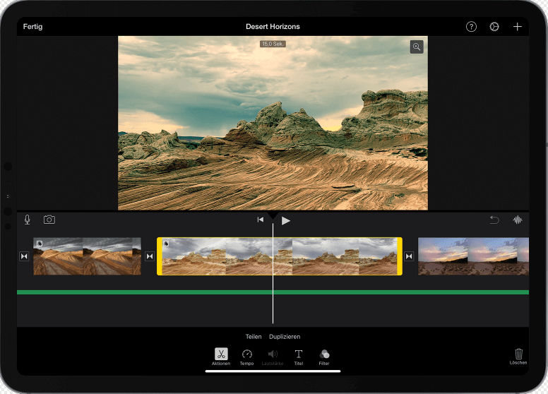Switch to the Titel text tool
Viewport: 548px width, 394px height.
298,354
